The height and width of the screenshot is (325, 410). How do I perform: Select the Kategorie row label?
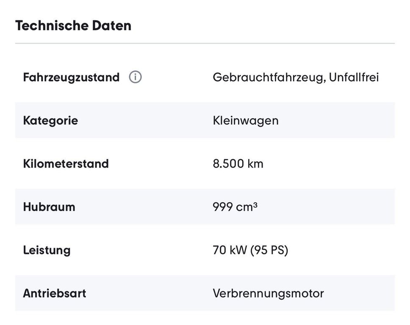point(50,121)
